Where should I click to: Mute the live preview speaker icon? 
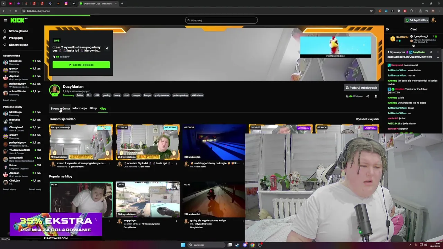click(x=107, y=48)
